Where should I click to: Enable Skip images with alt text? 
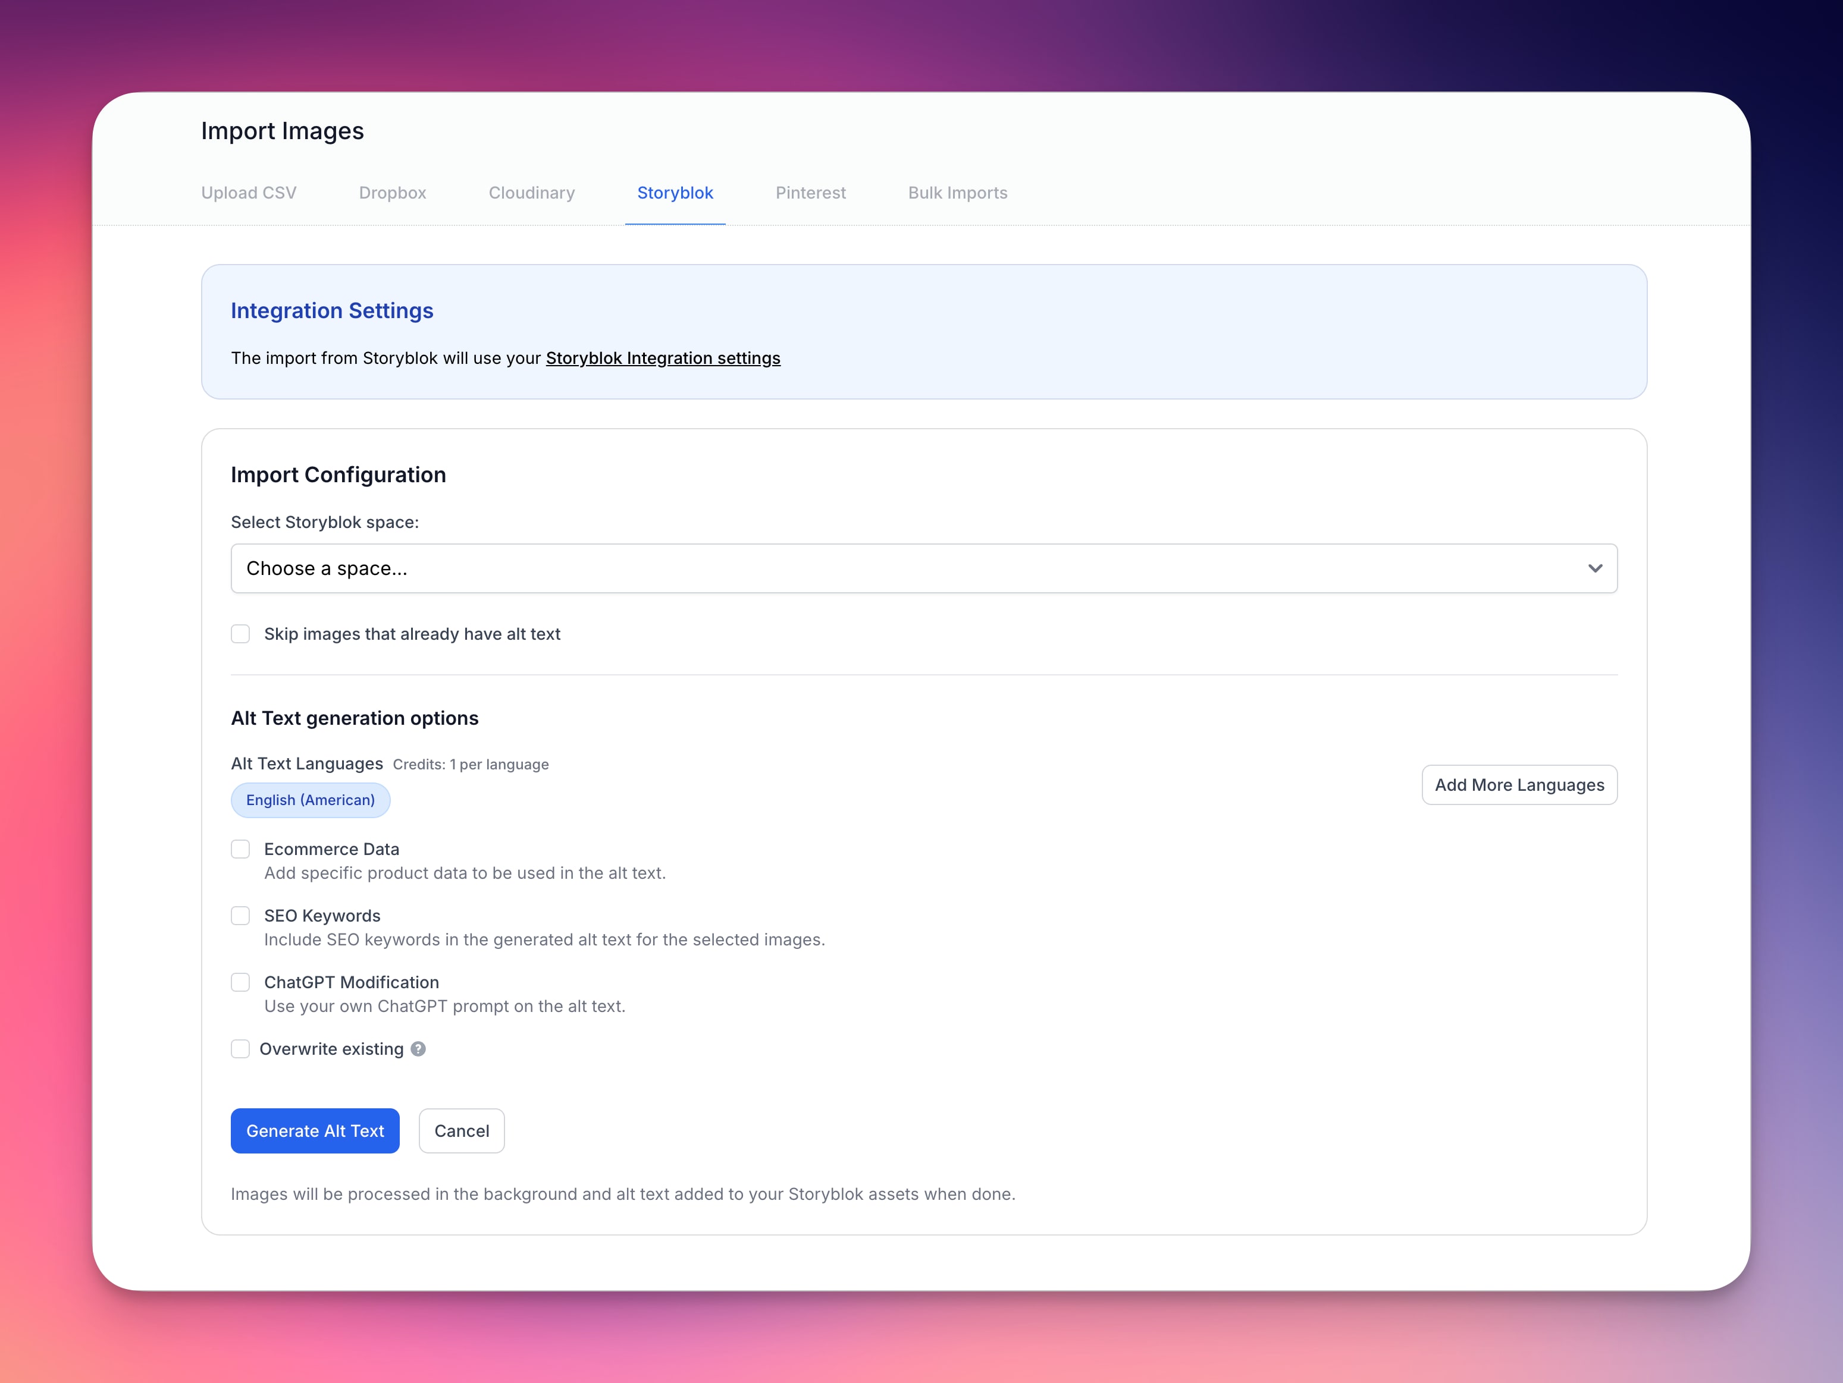coord(241,634)
